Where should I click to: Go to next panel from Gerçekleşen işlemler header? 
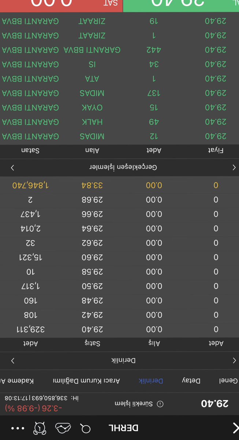(x=12, y=167)
